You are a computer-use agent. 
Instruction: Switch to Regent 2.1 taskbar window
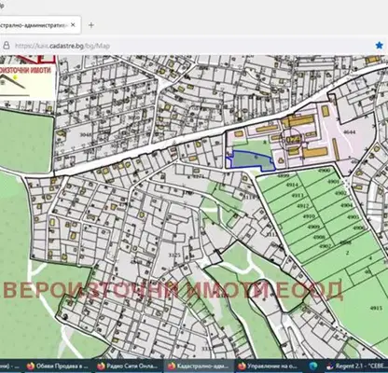[x=356, y=366]
